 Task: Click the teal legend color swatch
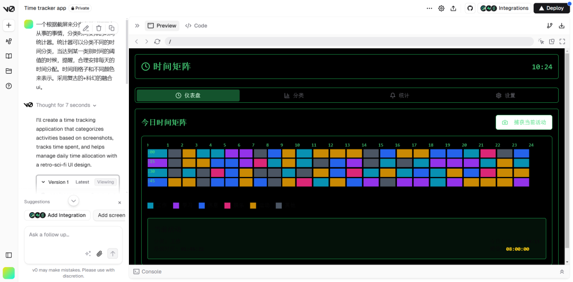[151, 206]
